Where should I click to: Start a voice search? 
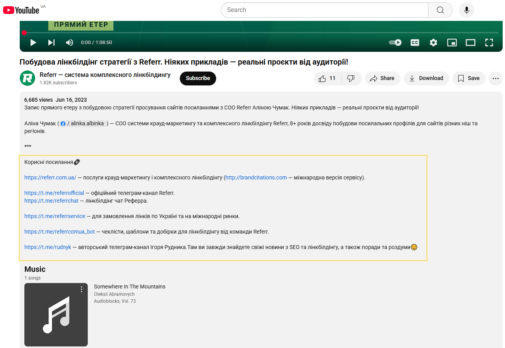[x=466, y=10]
